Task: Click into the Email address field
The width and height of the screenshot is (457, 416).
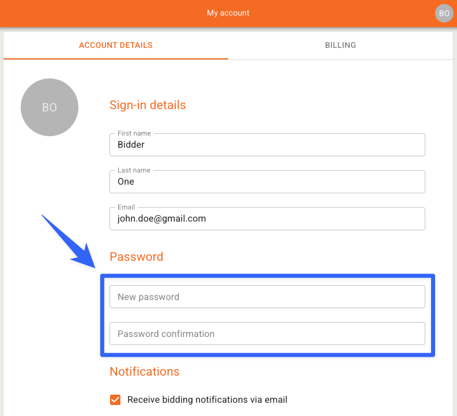Action: point(267,219)
